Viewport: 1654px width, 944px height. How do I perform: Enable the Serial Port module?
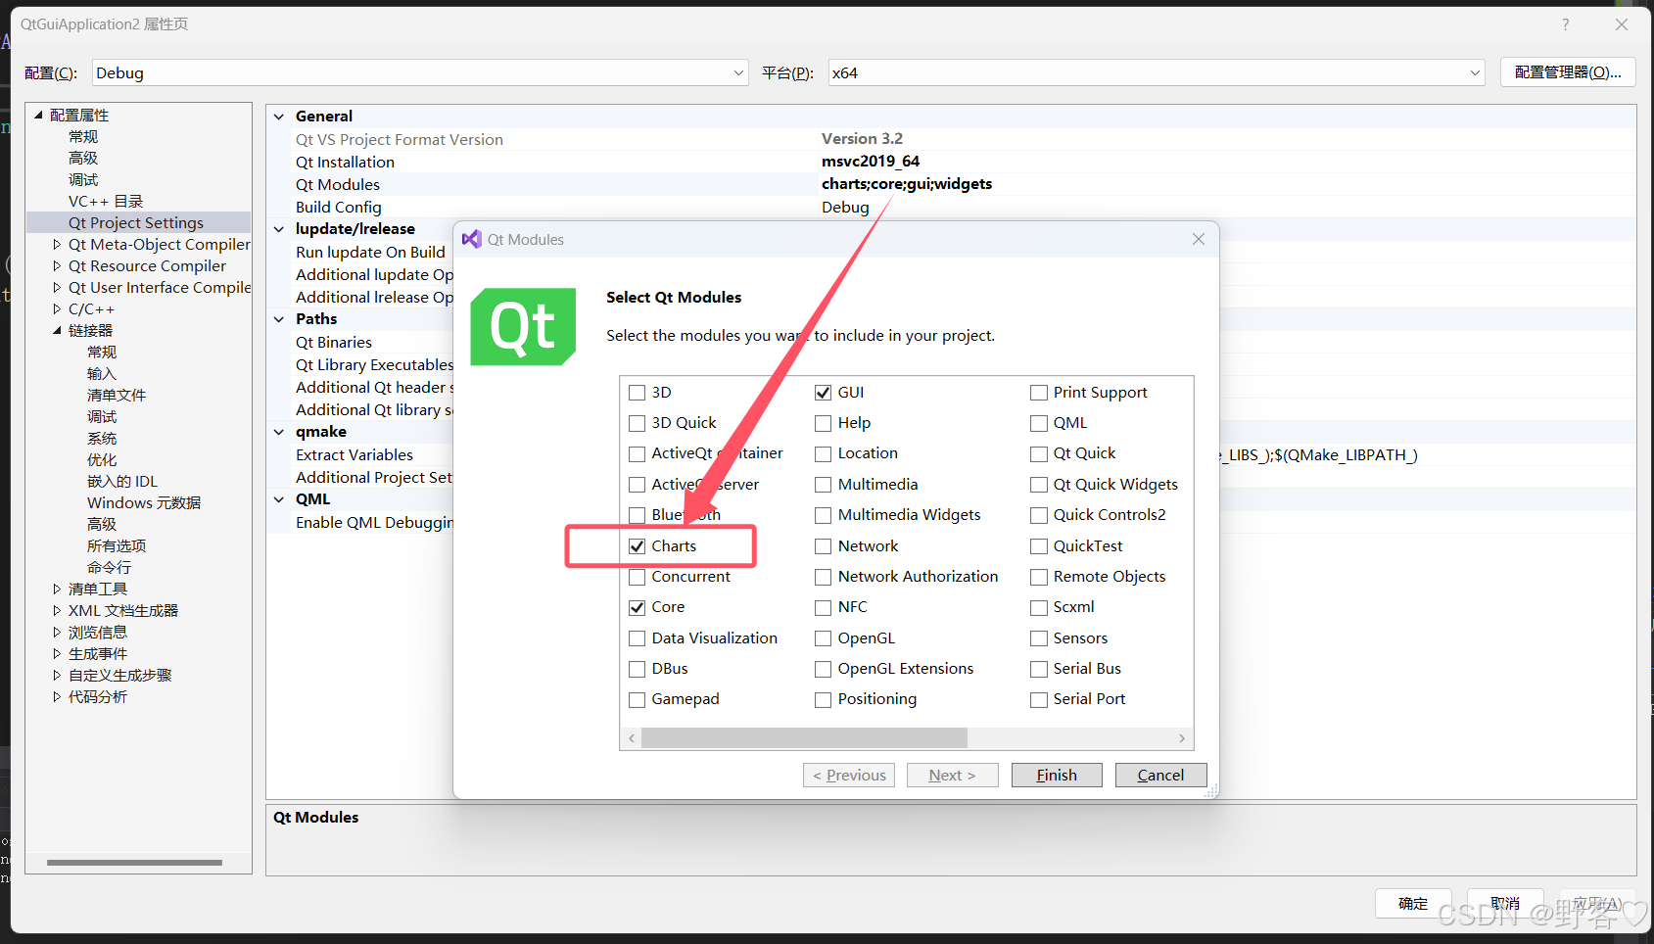coord(1039,698)
